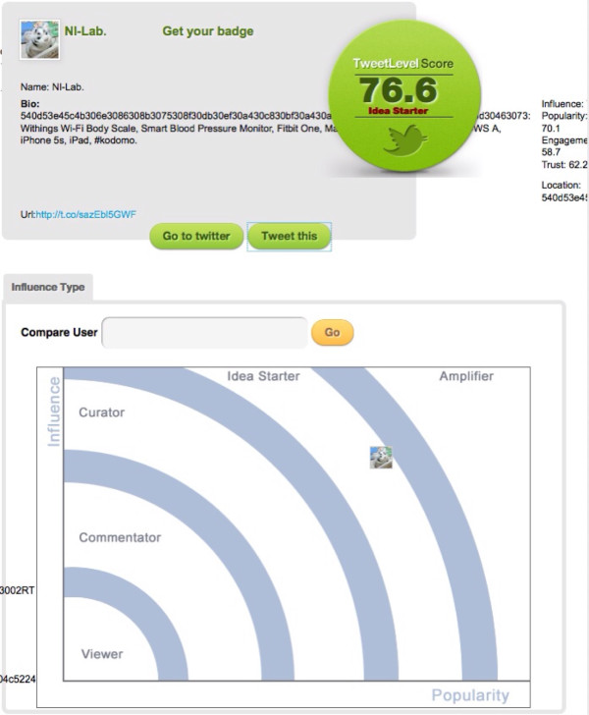Click the Viewer zone label in chart
The height and width of the screenshot is (715, 589).
pyautogui.click(x=102, y=654)
